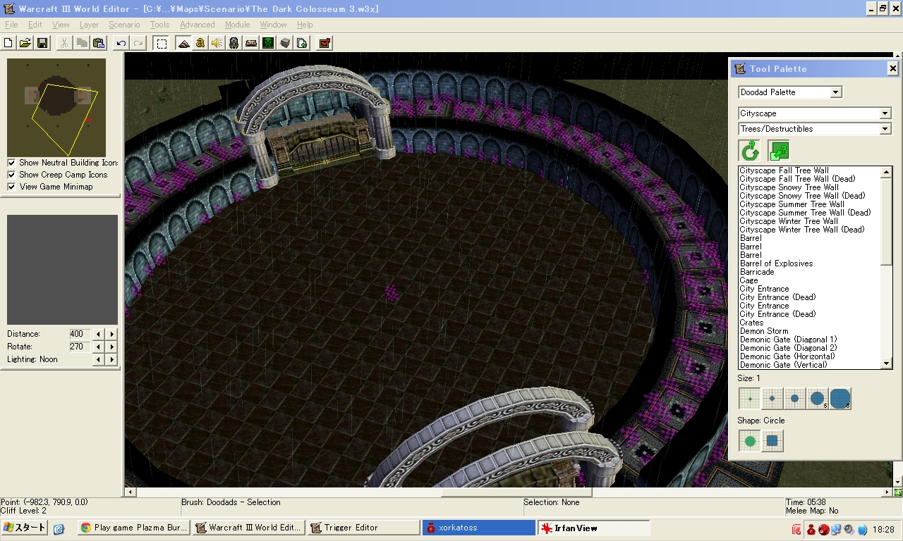Click the Test Map icon
Screen dimensions: 903x541
(325, 43)
